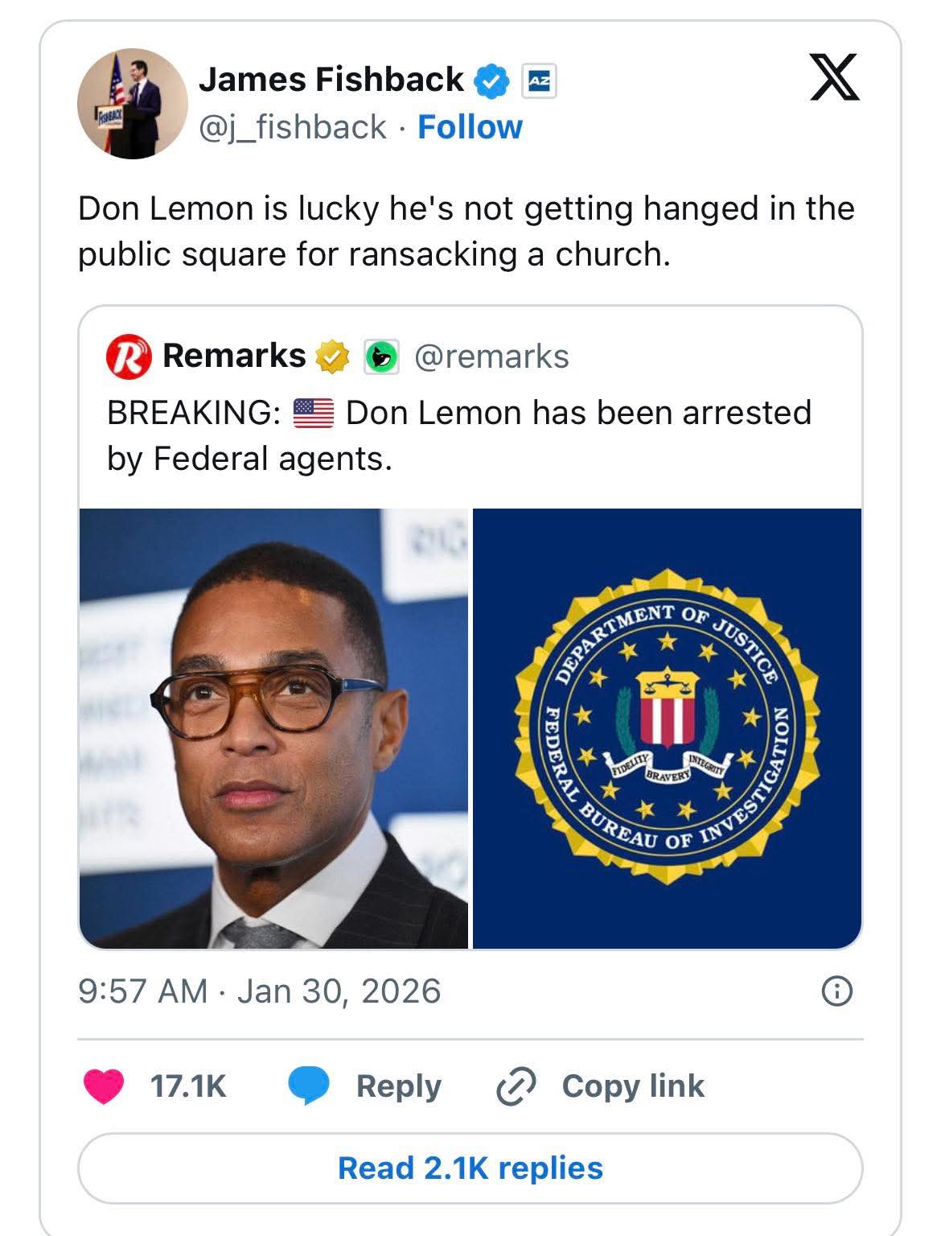Click the X logo in the corner
The height and width of the screenshot is (1236, 941).
(x=834, y=77)
